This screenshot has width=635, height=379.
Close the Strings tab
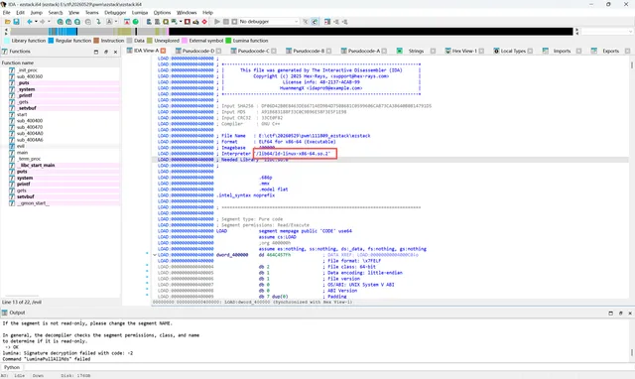click(433, 51)
